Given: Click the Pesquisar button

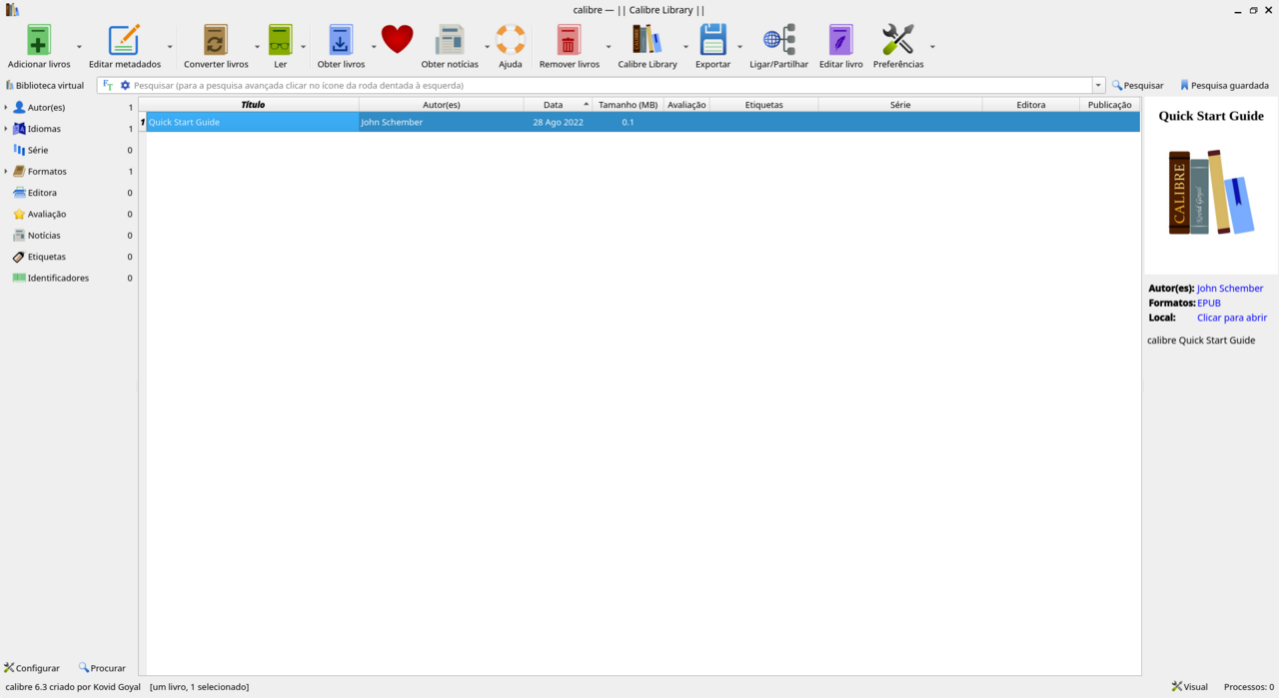Looking at the screenshot, I should click(1138, 86).
